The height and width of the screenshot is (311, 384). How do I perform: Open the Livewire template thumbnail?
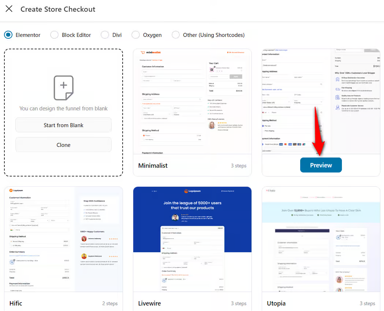(192, 239)
